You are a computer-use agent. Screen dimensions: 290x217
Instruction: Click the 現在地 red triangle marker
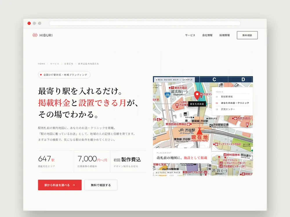pos(200,131)
